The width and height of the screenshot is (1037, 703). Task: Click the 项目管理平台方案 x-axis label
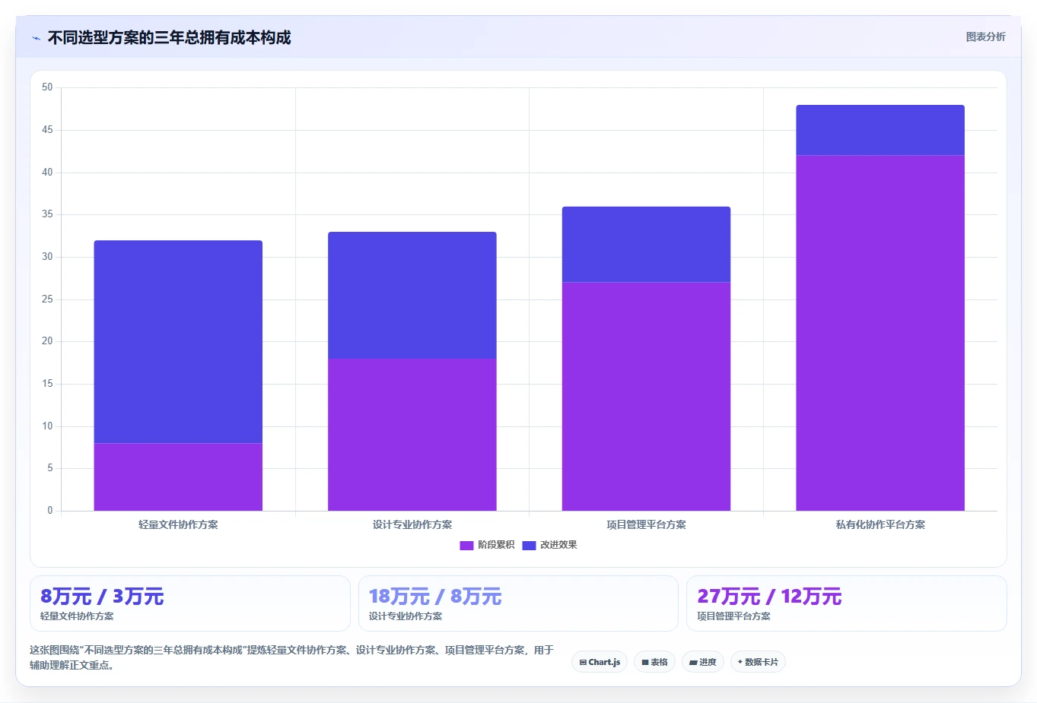point(646,524)
